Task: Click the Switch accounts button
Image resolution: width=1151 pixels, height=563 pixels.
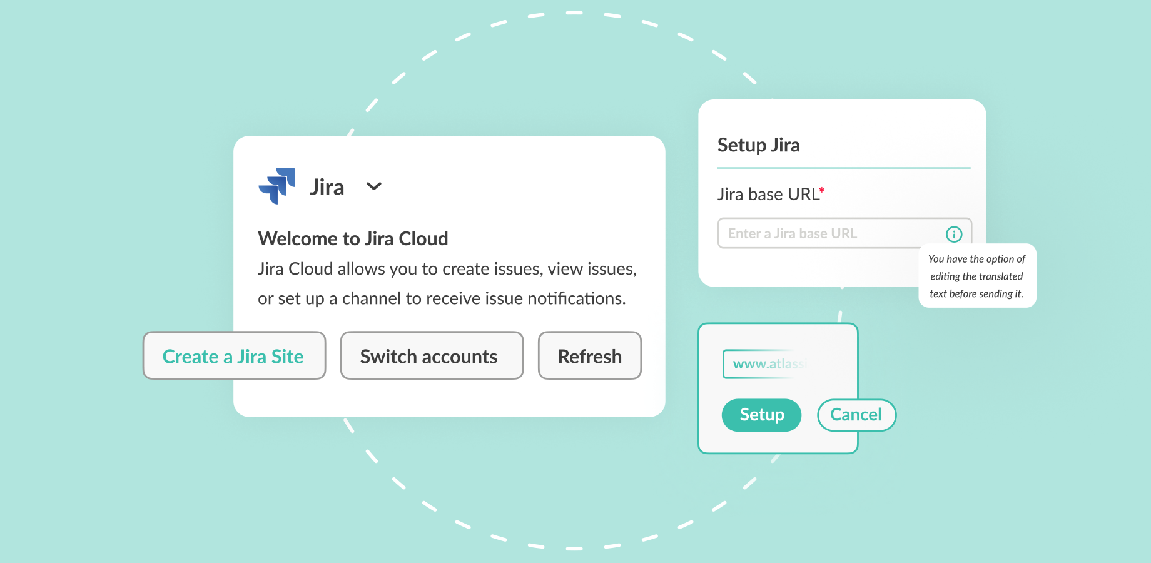Action: [432, 355]
